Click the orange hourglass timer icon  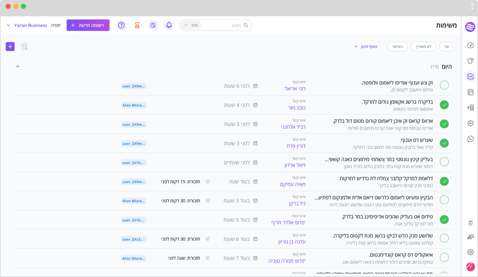tap(137, 25)
